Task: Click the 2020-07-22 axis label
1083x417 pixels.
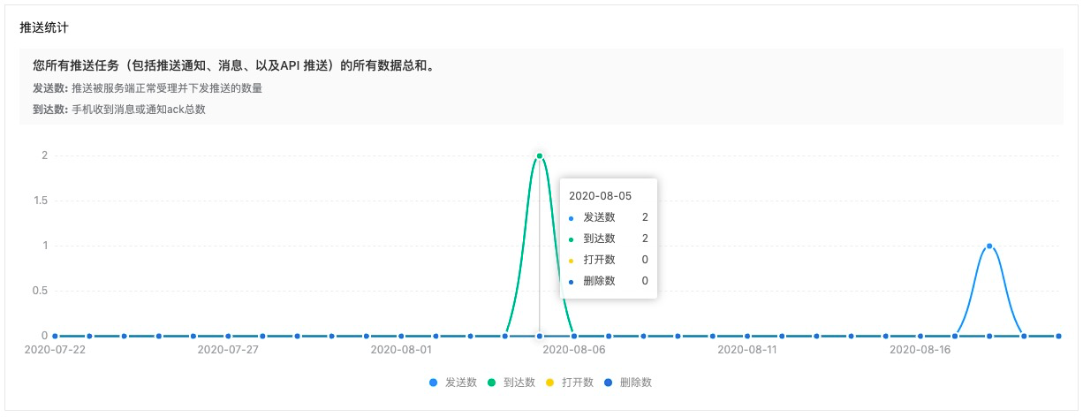Action: pos(56,350)
